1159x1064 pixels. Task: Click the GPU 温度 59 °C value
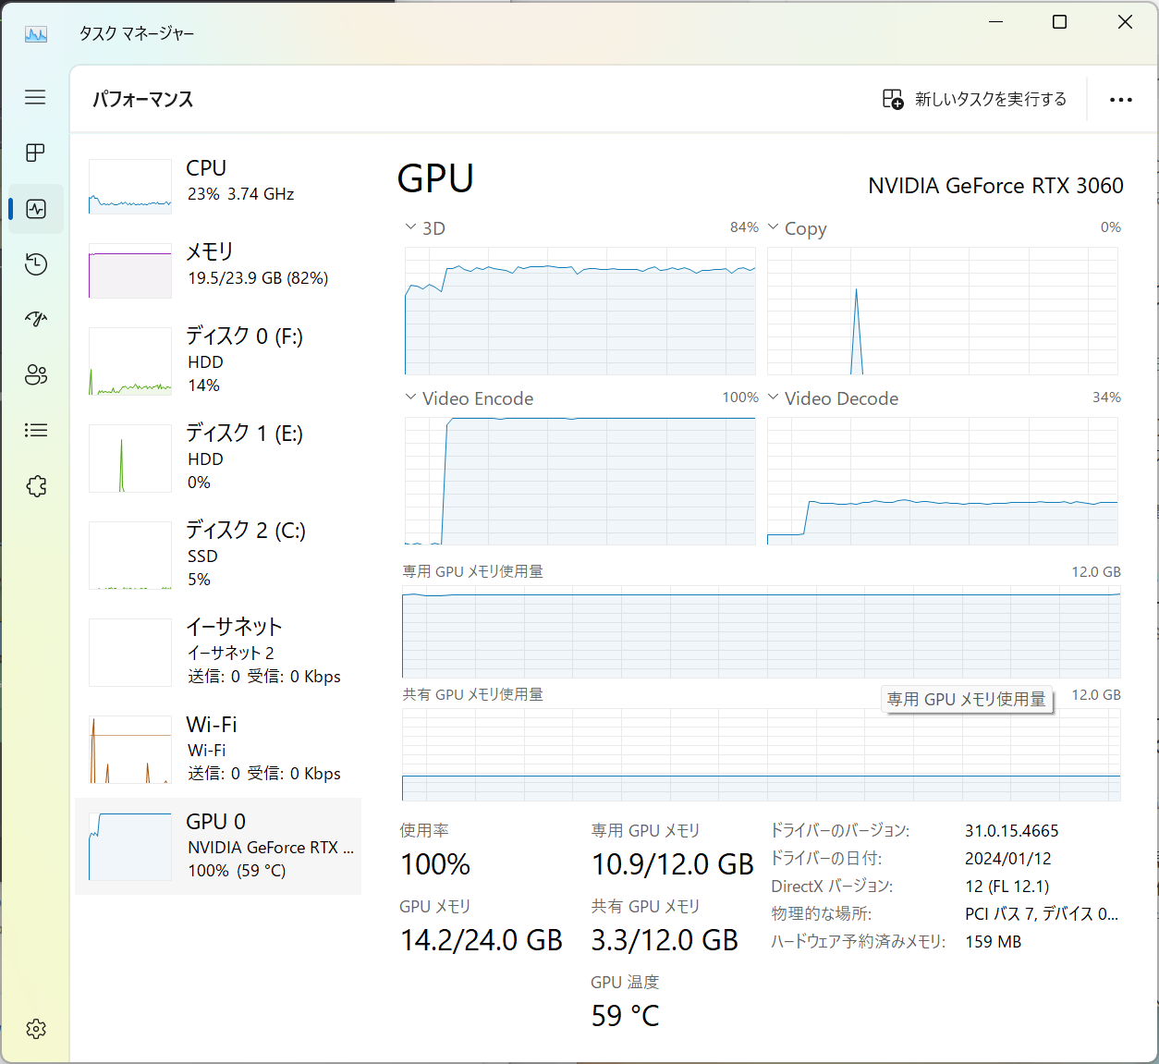[626, 1016]
